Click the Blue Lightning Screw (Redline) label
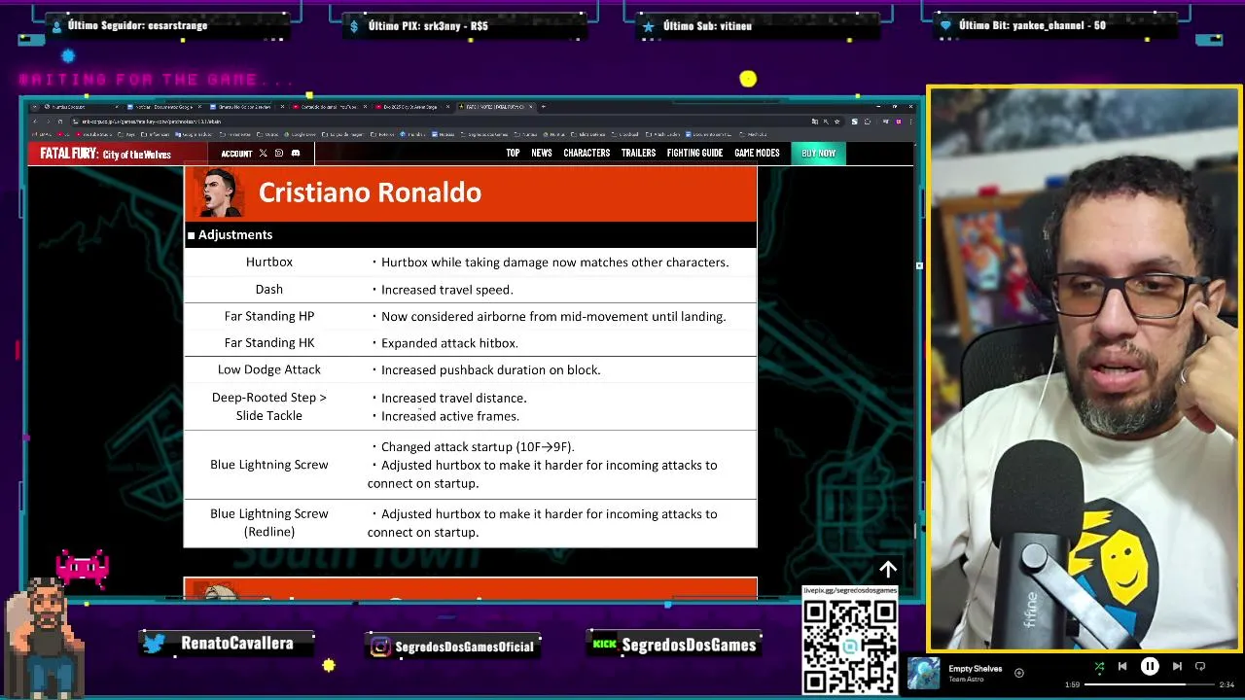1245x700 pixels. tap(269, 523)
